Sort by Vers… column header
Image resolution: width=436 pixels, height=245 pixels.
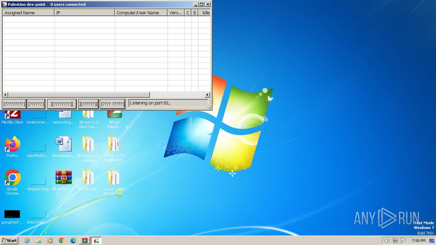pos(176,13)
